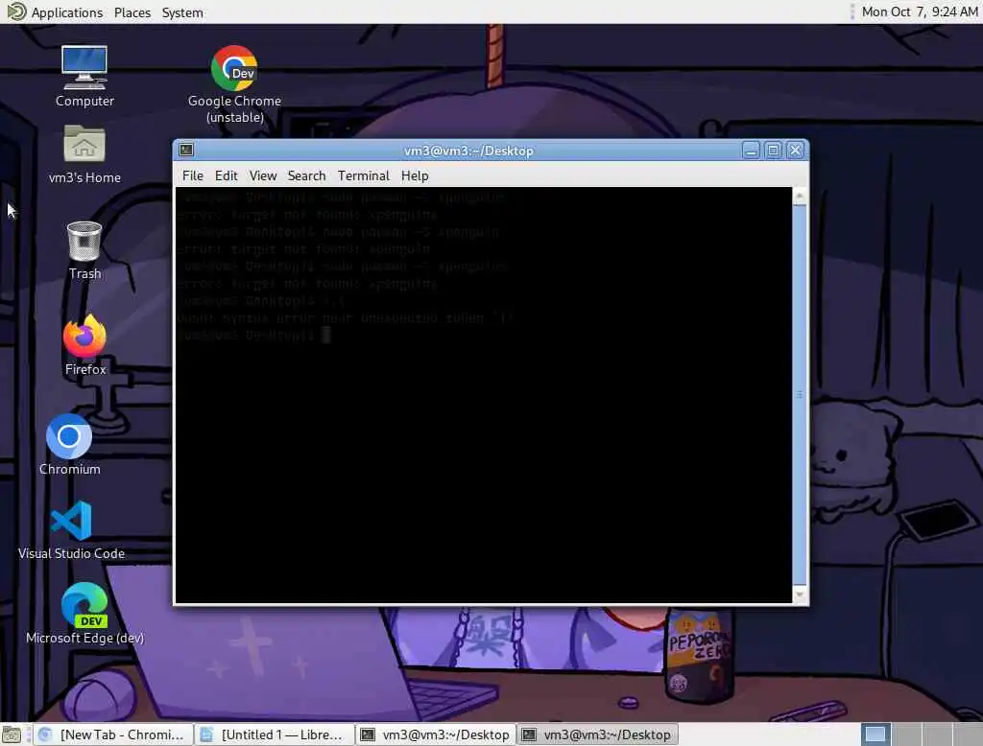Open Visual Studio Code desktop icon
This screenshot has height=746, width=983.
[71, 530]
